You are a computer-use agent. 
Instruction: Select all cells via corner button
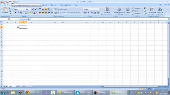coord(2,22)
